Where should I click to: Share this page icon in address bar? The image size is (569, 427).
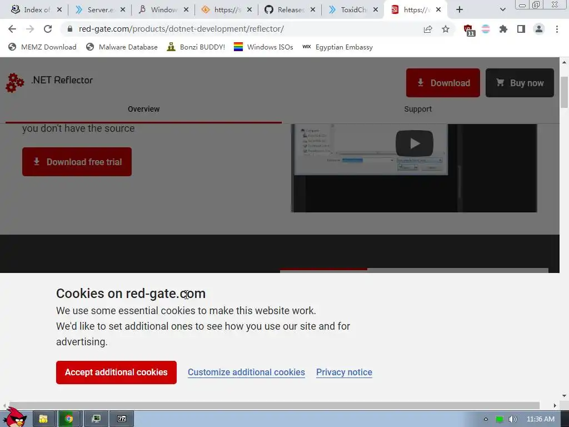(x=428, y=29)
